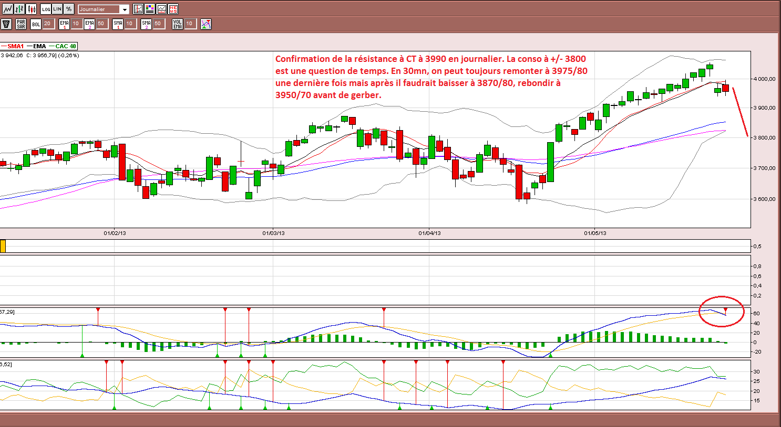The width and height of the screenshot is (781, 427).
Task: Click the orange marker in volume pane
Action: click(x=3, y=246)
